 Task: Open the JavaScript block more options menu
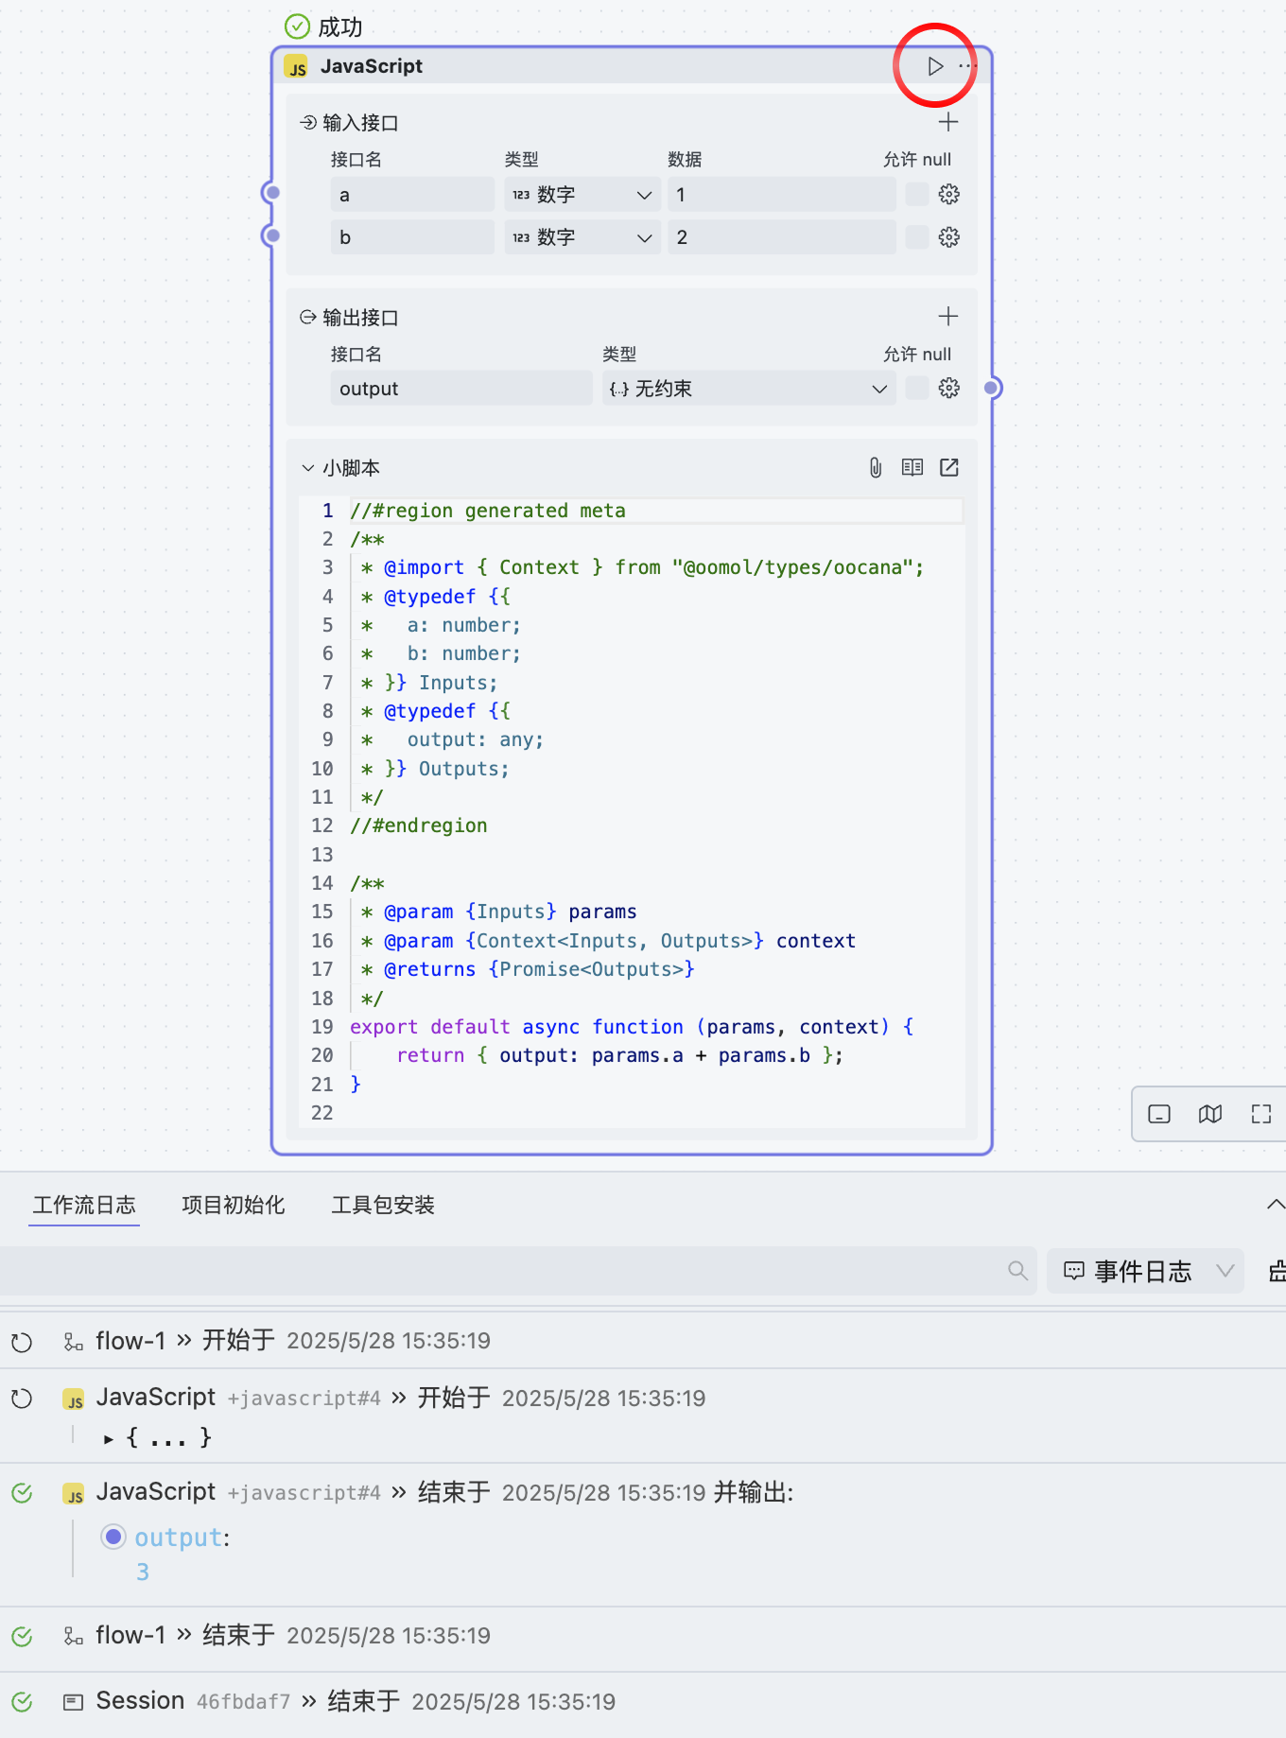(966, 66)
